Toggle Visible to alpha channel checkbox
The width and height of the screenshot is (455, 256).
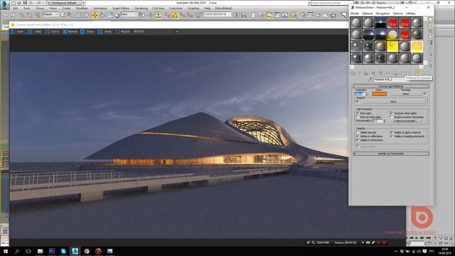point(392,132)
